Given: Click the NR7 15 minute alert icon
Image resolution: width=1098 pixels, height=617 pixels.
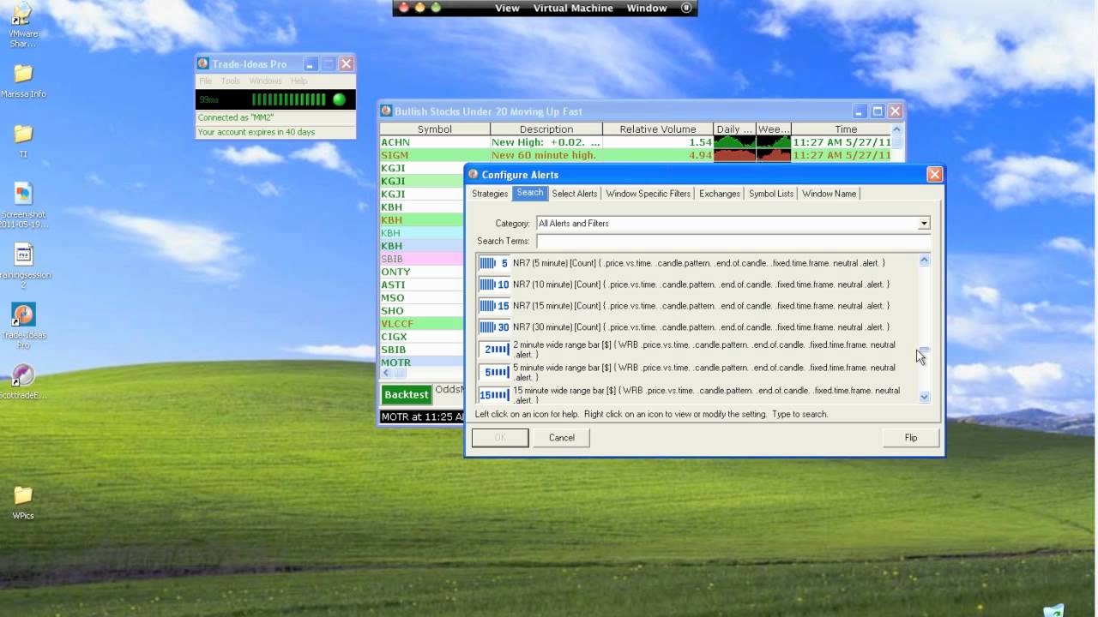Looking at the screenshot, I should tap(494, 306).
